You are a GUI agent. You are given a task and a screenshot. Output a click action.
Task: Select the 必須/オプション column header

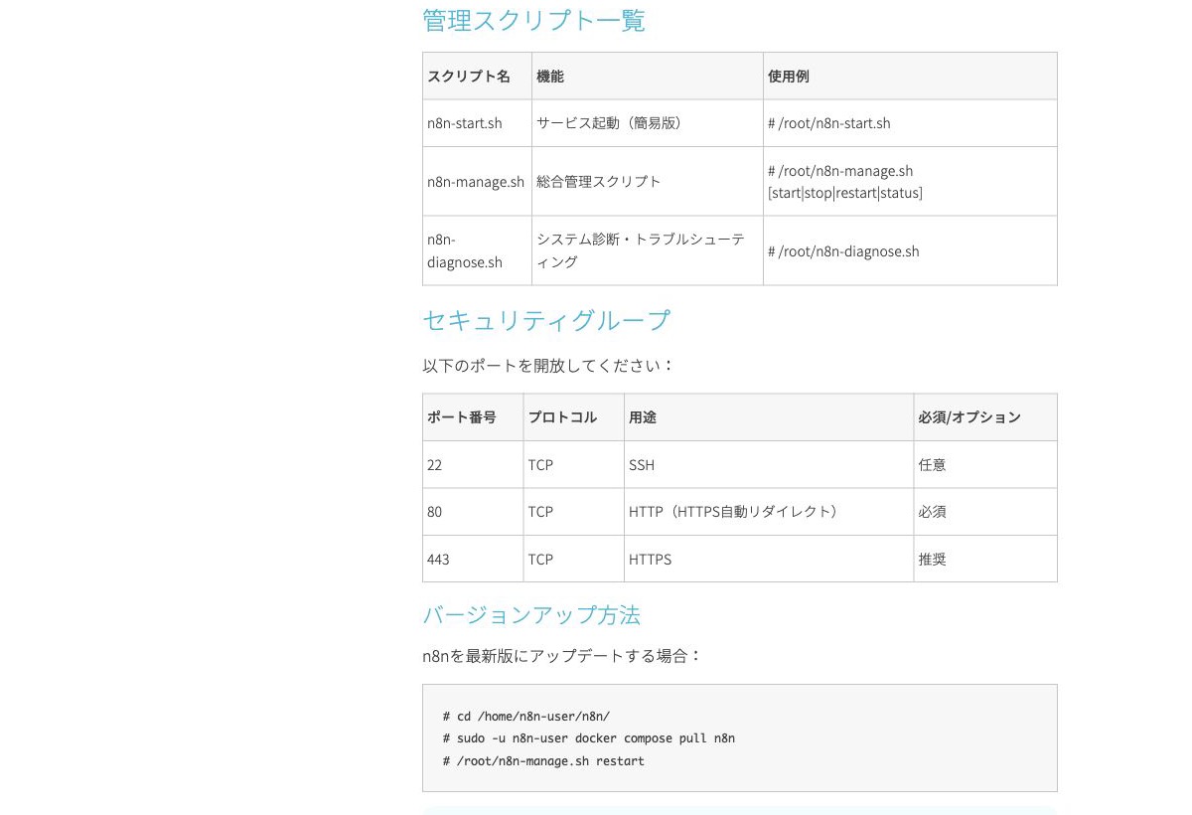pos(985,417)
